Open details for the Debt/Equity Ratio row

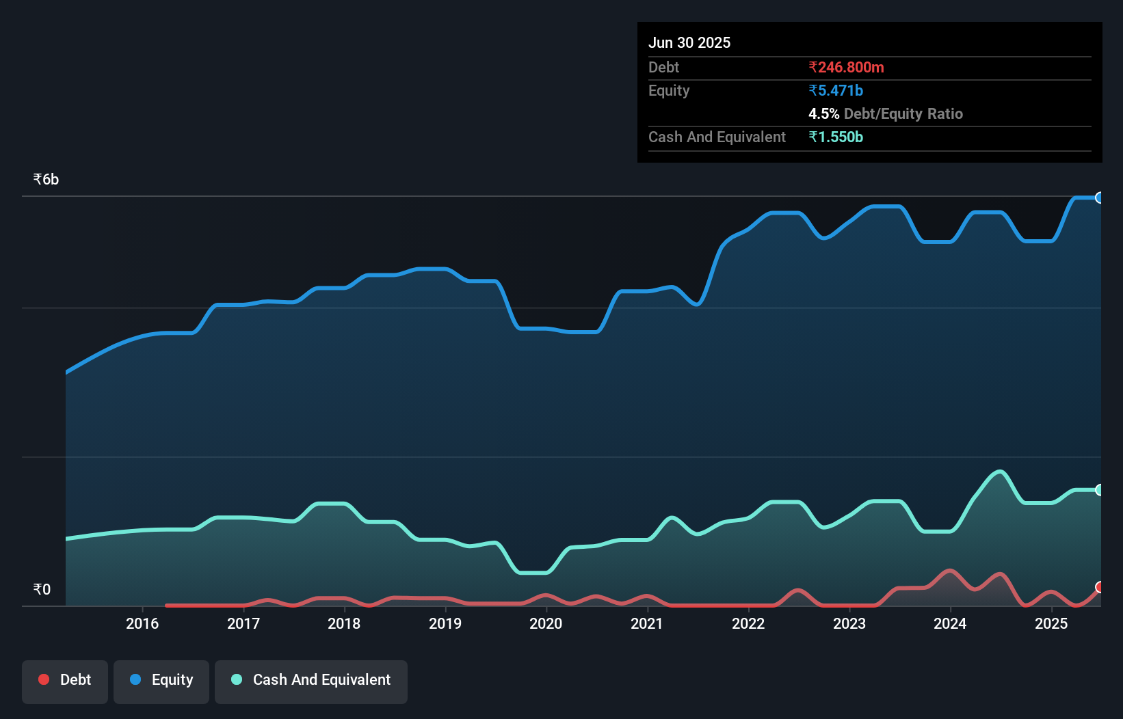[886, 113]
